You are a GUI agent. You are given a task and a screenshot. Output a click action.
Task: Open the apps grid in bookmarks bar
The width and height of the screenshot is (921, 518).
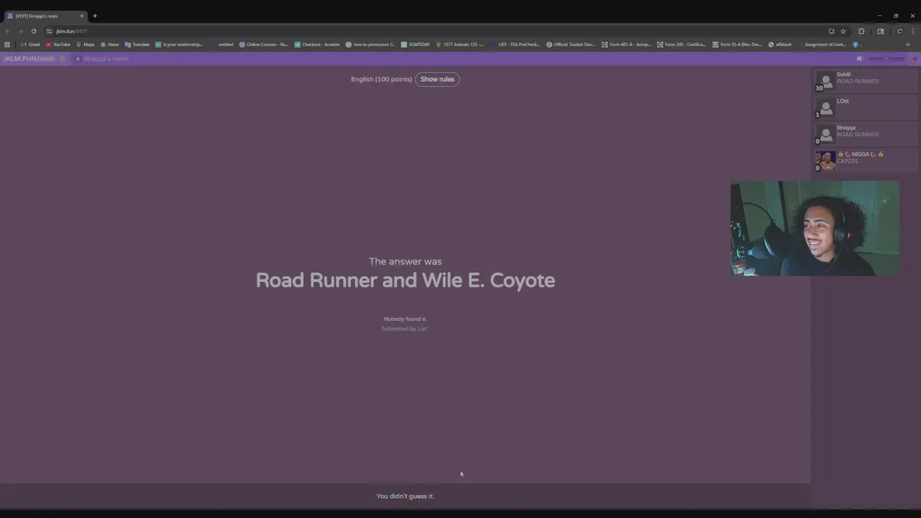(7, 45)
